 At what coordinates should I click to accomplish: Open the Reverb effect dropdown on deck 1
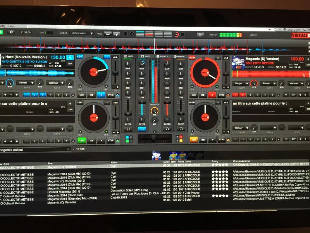tap(26, 83)
